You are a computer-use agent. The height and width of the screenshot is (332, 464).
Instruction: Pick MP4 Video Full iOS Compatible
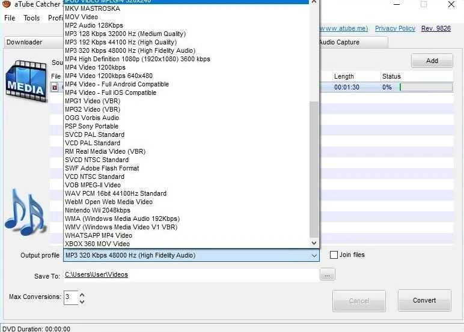pyautogui.click(x=186, y=92)
